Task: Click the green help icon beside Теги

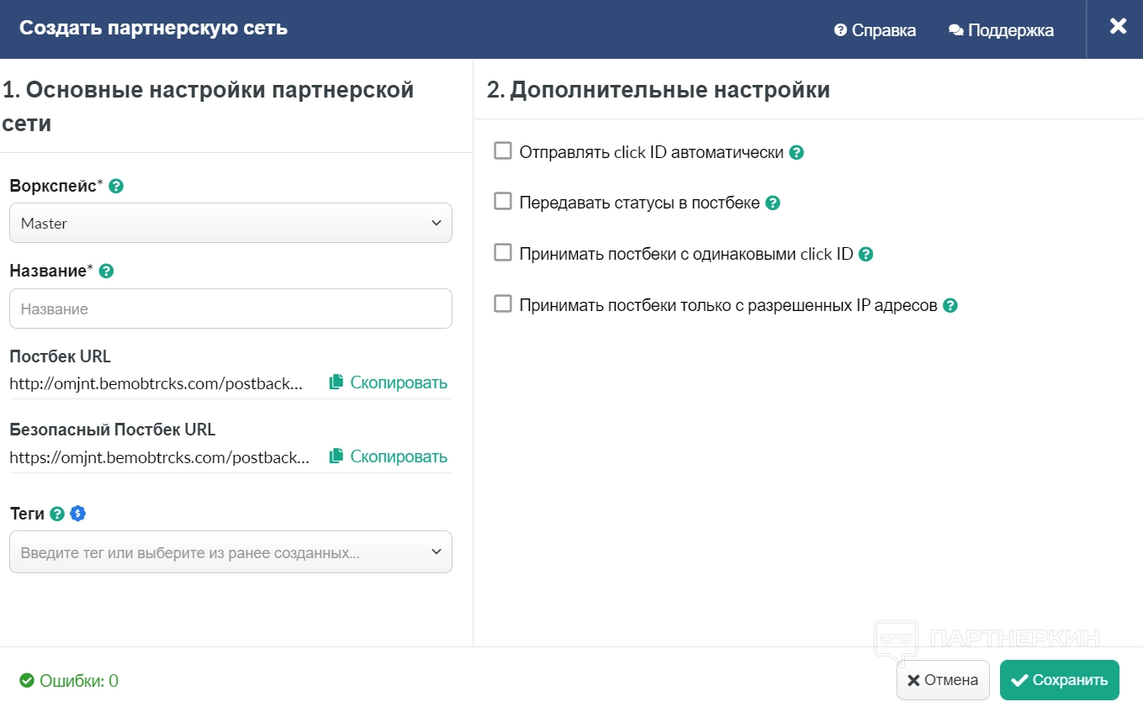Action: [57, 514]
